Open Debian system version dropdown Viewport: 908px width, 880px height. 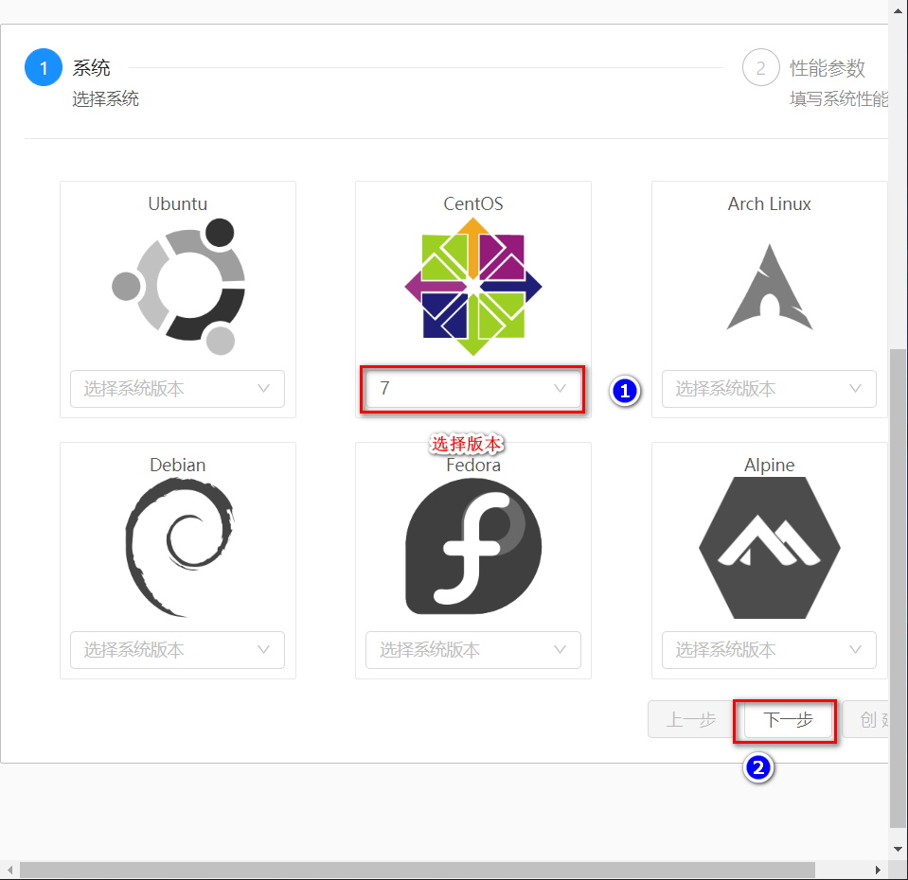(x=177, y=650)
